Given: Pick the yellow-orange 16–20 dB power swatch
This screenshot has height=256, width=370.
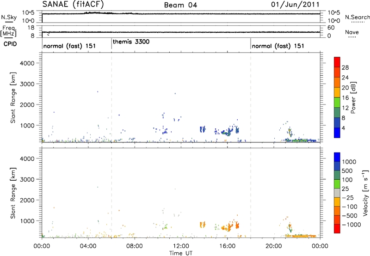Looking at the screenshot, I should pos(337,92).
